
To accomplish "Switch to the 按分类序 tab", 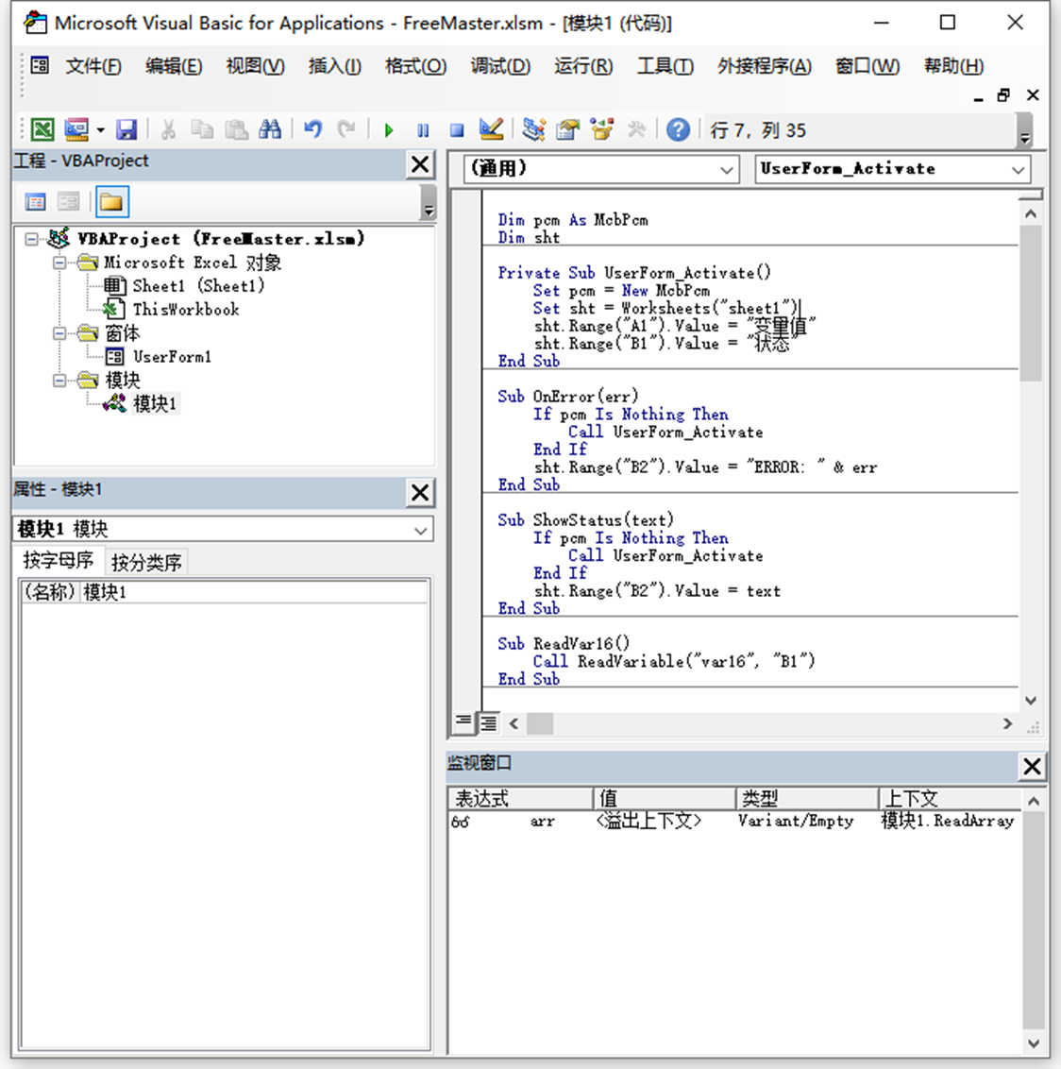I will tap(146, 563).
